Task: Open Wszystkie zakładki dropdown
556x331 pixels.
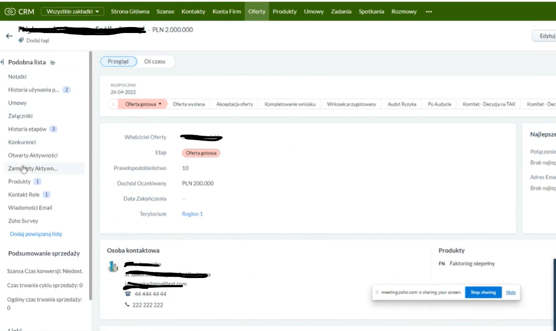Action: [72, 12]
